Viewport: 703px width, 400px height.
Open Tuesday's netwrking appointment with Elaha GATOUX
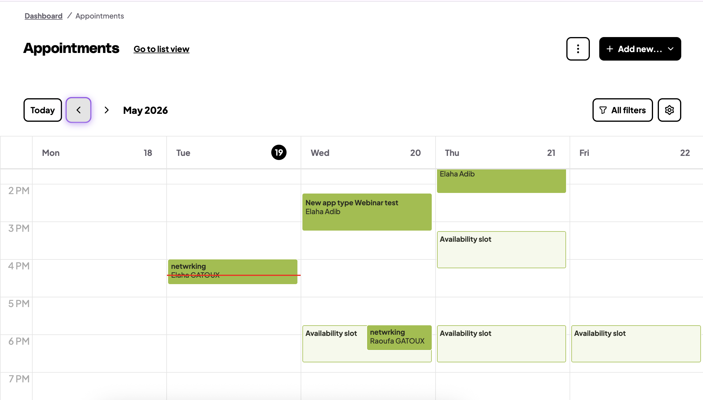pyautogui.click(x=232, y=272)
